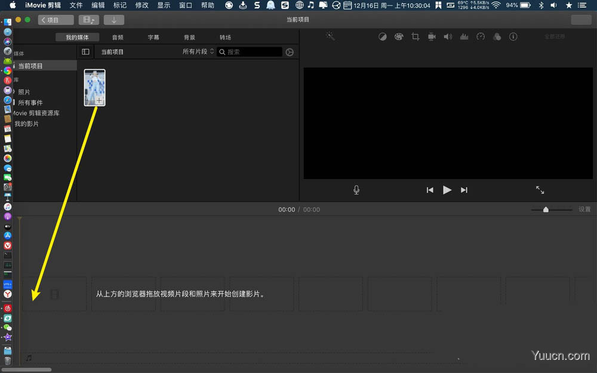The height and width of the screenshot is (373, 597).
Task: Open Finder from the Dock
Action: pyautogui.click(x=8, y=23)
